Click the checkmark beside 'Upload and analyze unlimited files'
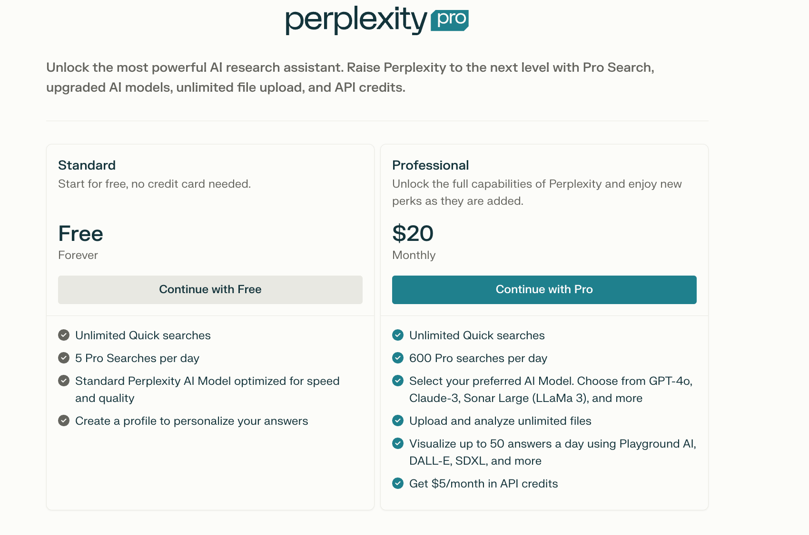The width and height of the screenshot is (809, 535). tap(398, 420)
